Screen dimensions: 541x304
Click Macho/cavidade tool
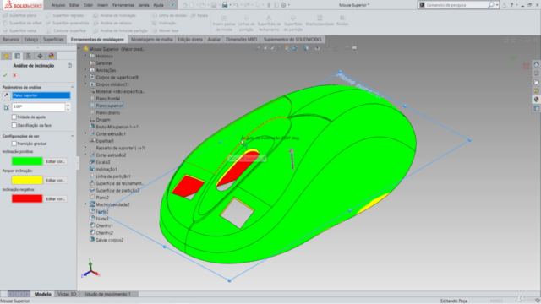(x=320, y=20)
